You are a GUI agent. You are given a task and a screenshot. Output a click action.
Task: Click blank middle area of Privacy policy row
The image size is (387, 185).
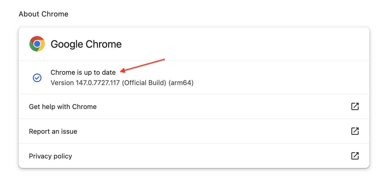tap(206, 156)
